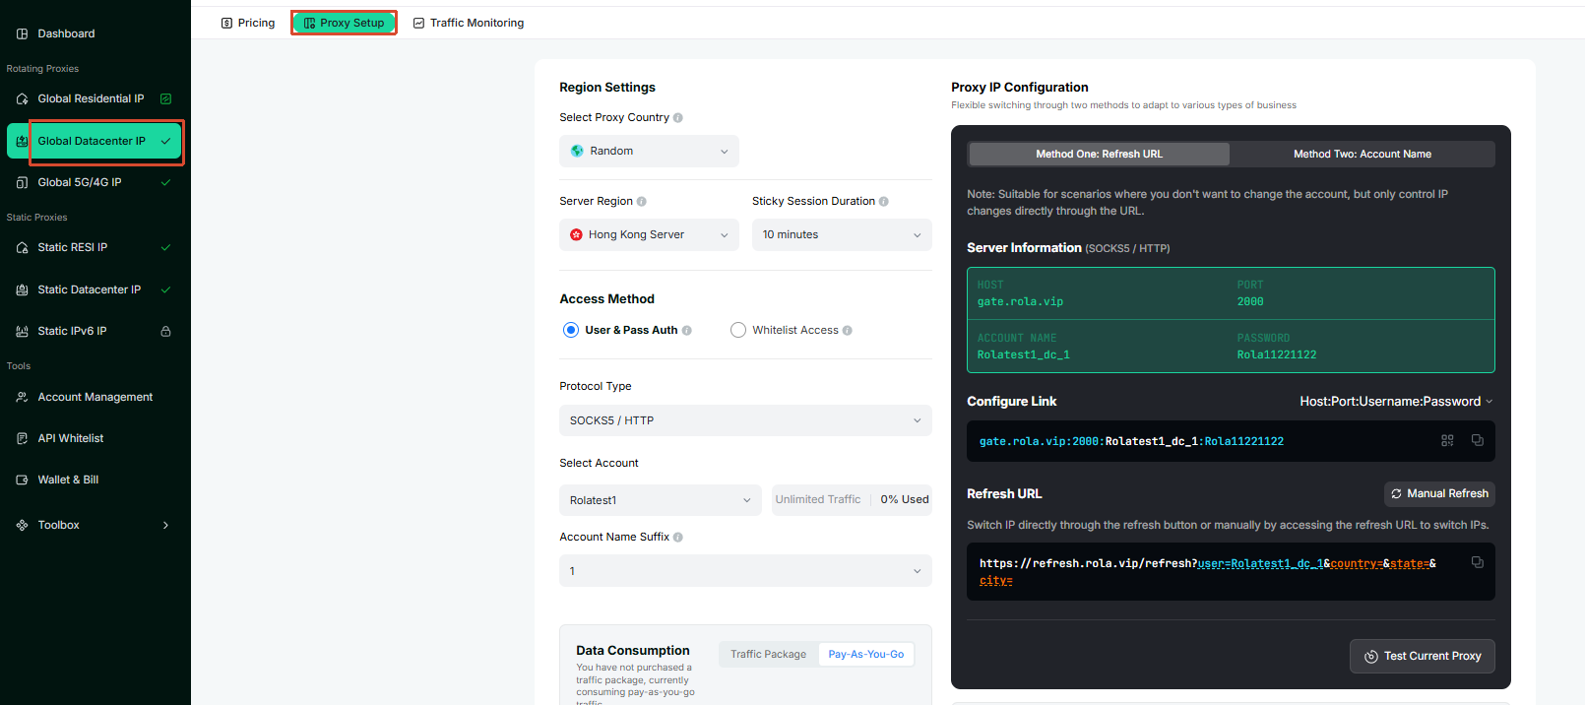
Task: Select the Pay-As-You-Go toggle option
Action: coord(865,654)
